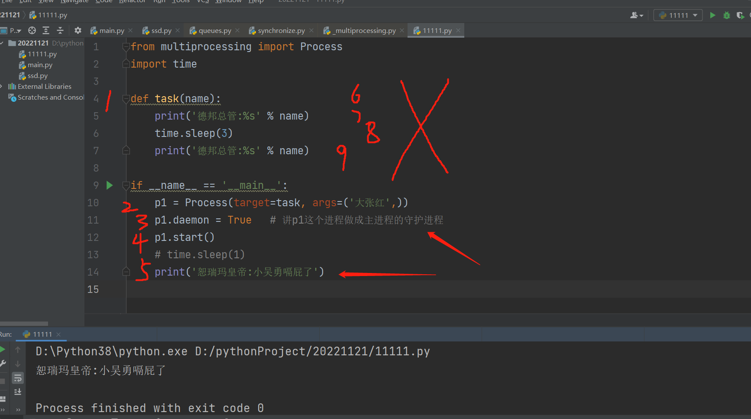This screenshot has height=419, width=751.
Task: Click the Project panel horizontal scrollbar
Action: click(24, 324)
